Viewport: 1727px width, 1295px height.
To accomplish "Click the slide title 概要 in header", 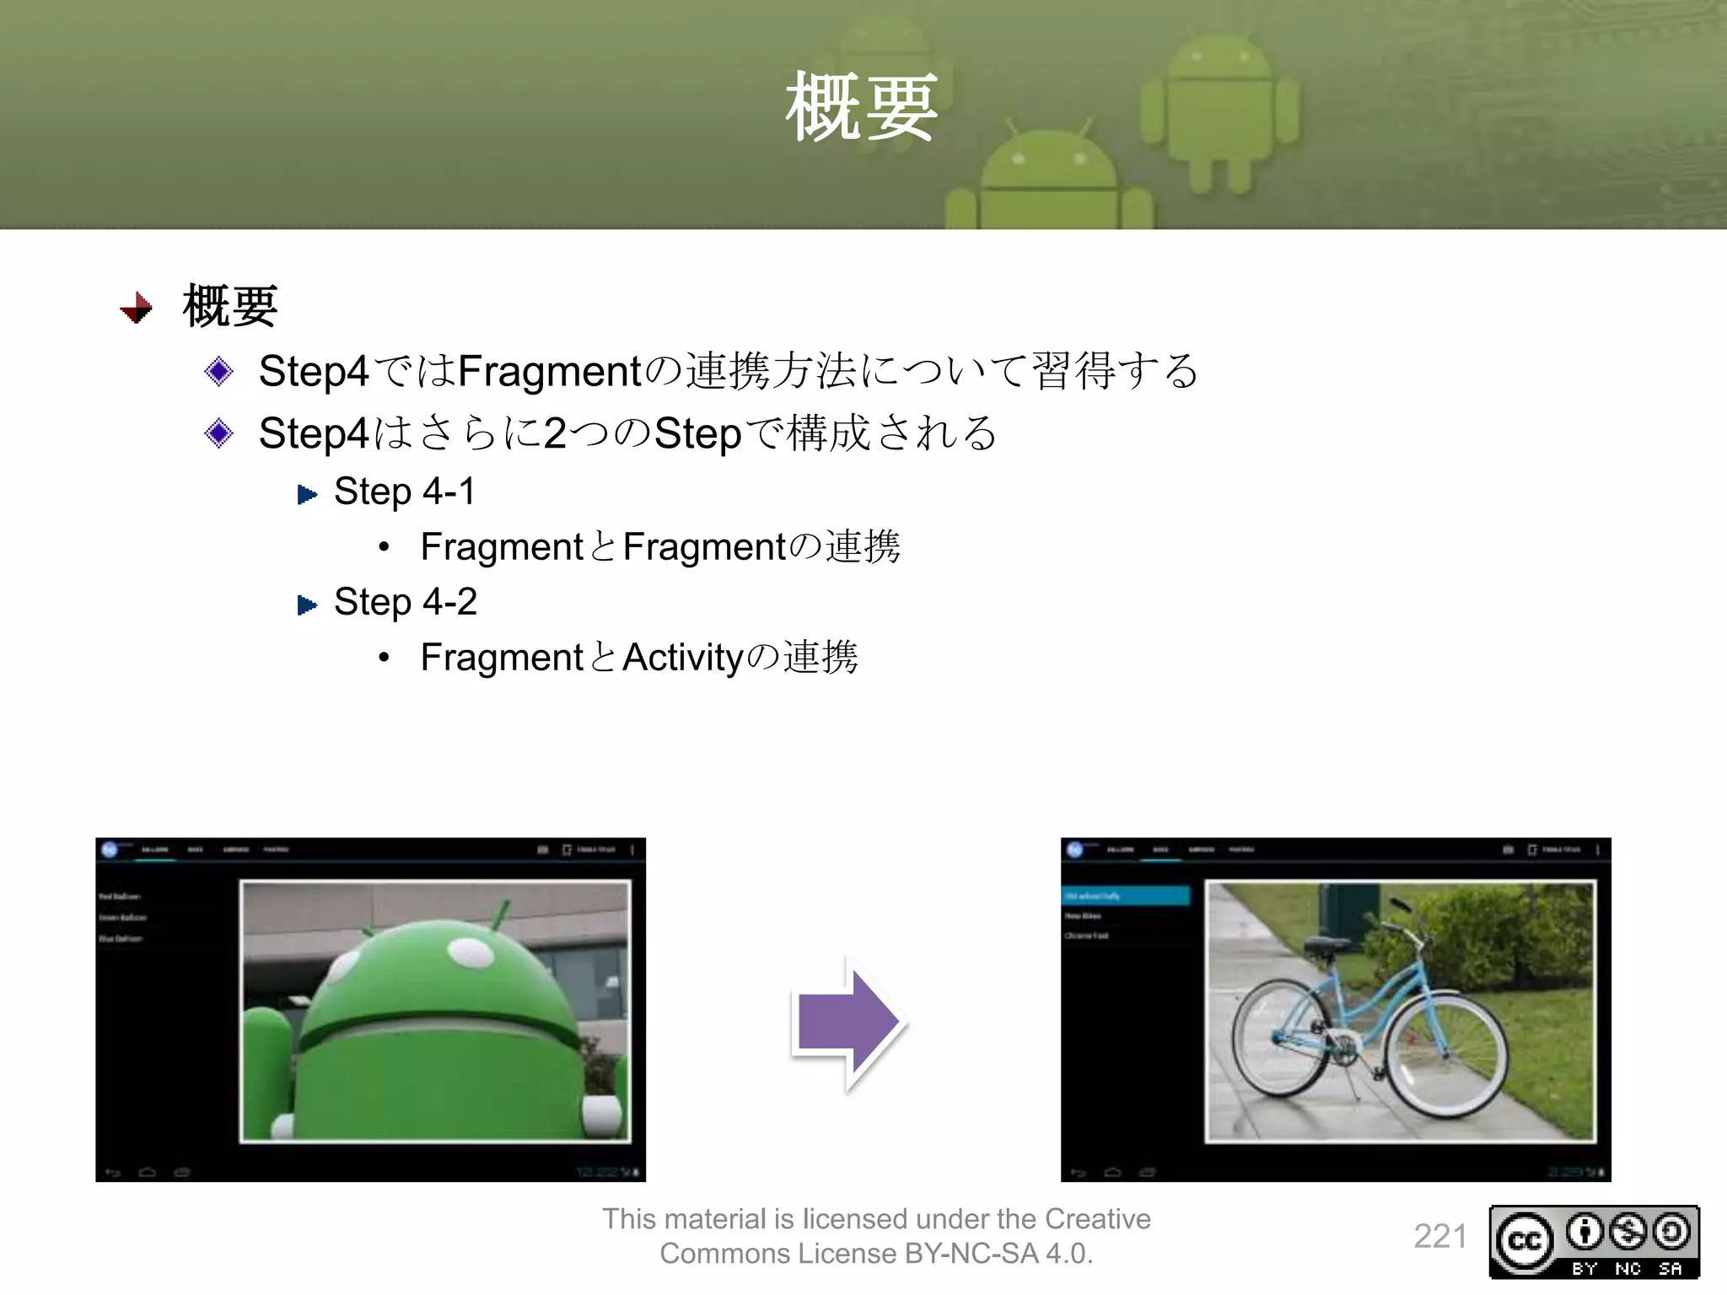I will click(x=862, y=107).
